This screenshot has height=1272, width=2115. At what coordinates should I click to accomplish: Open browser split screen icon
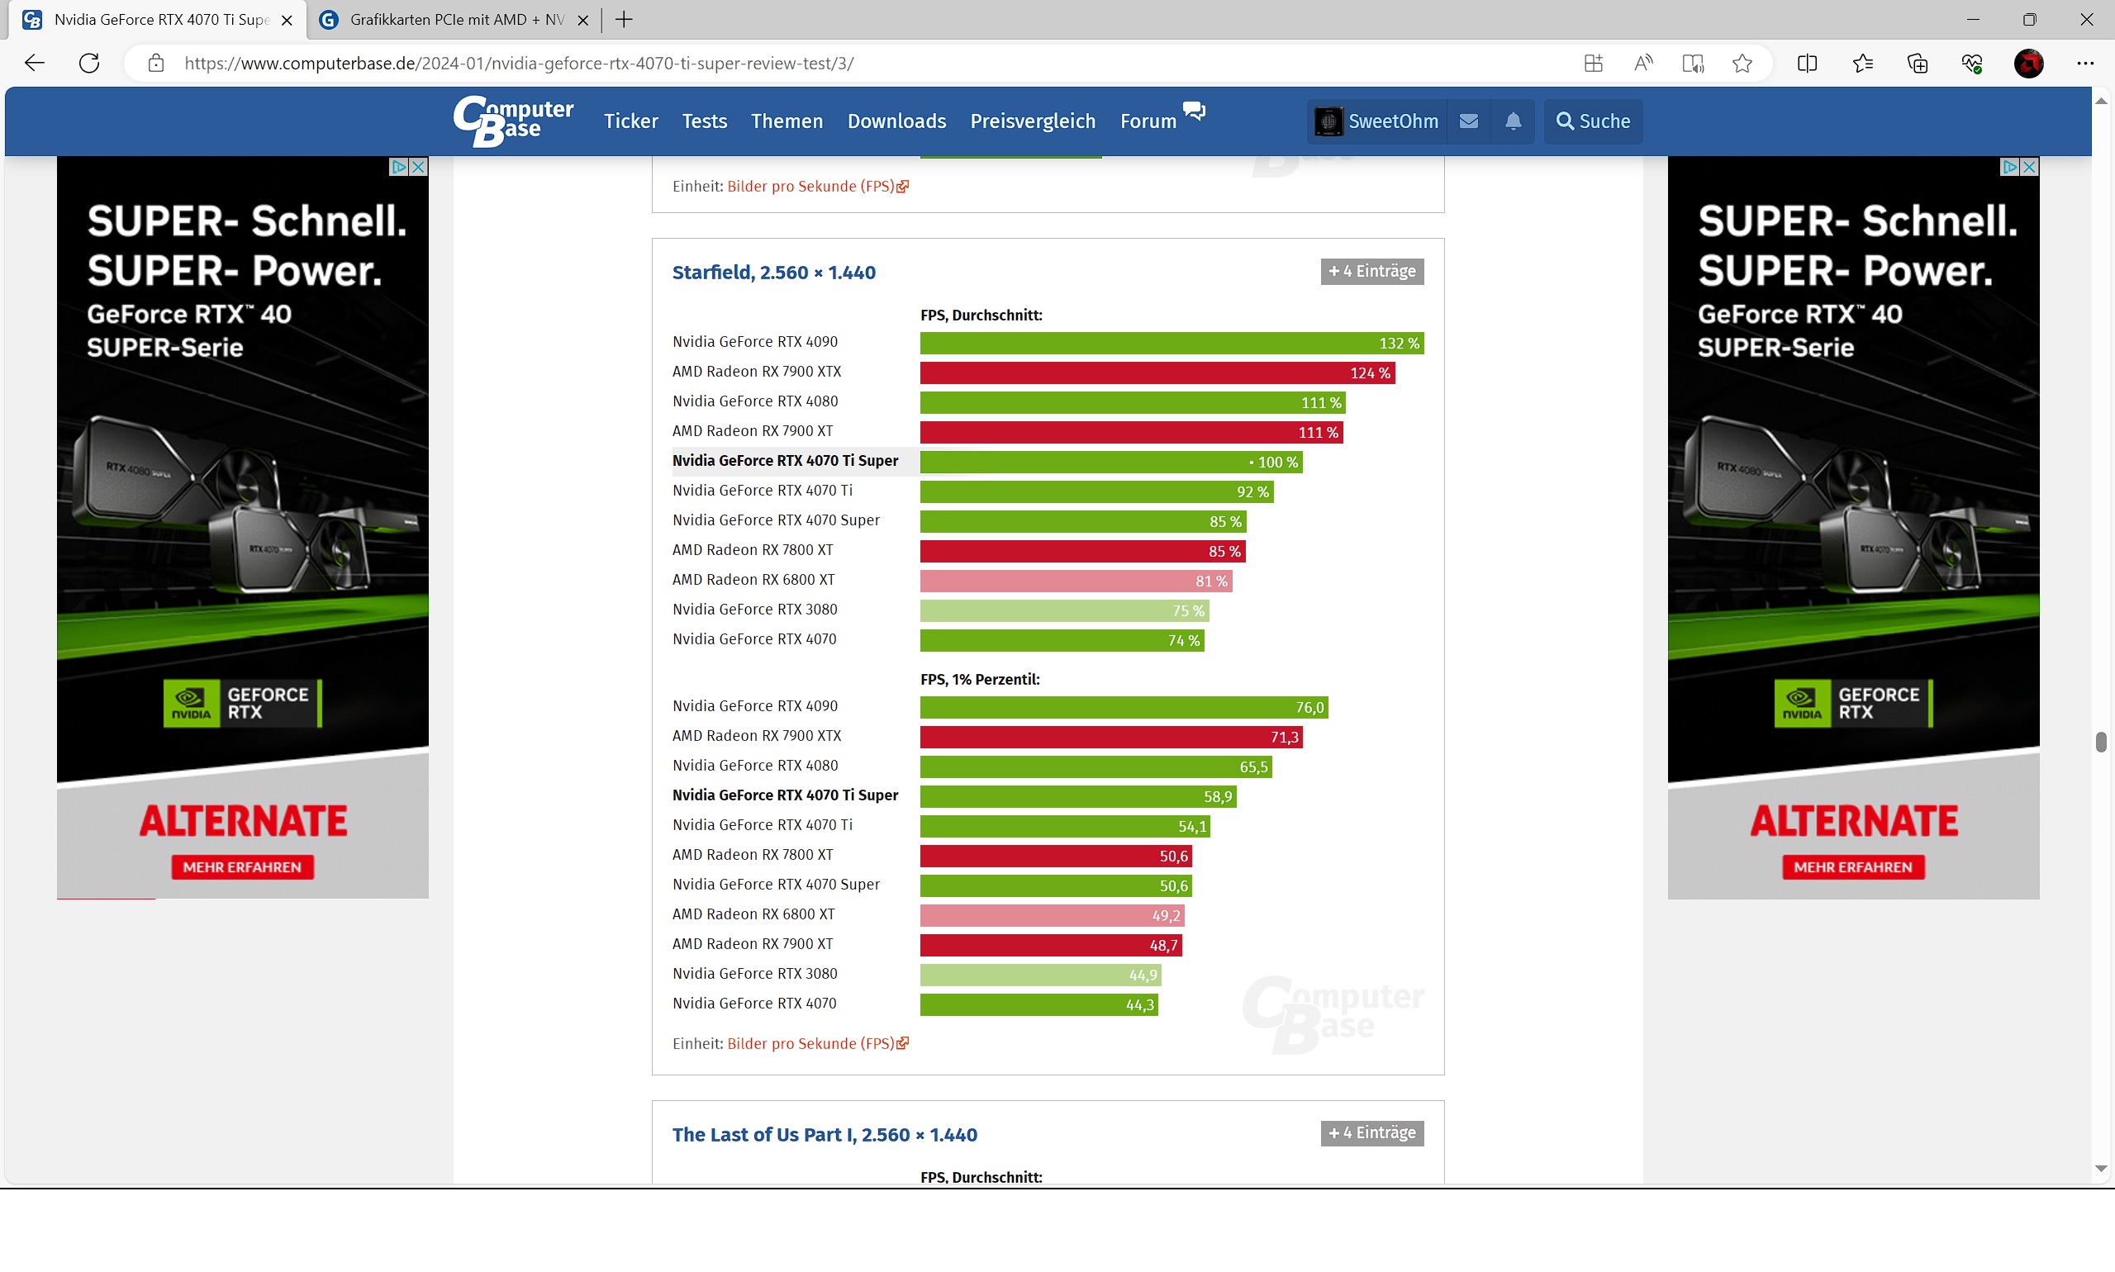click(x=1806, y=64)
